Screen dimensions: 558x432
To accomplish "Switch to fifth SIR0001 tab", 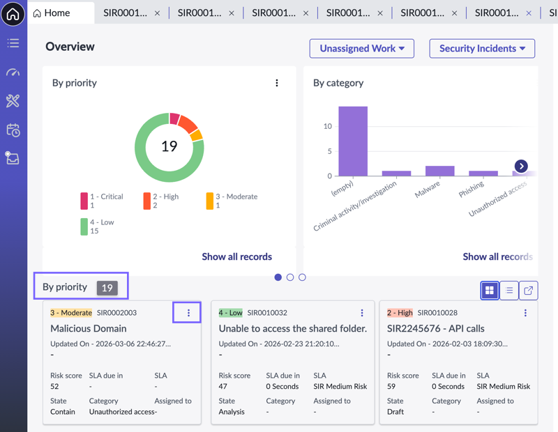I will click(423, 13).
